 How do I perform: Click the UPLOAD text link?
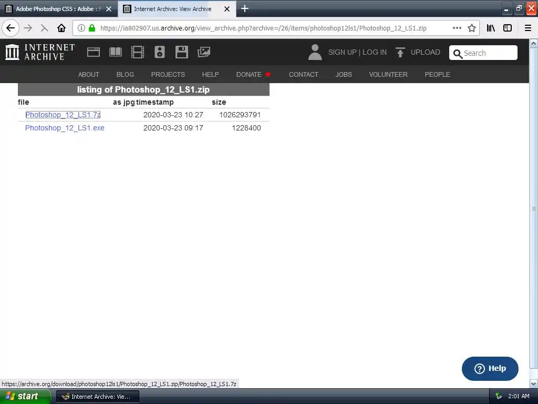coord(426,52)
